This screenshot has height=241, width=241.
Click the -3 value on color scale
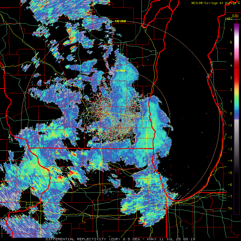pos(230,149)
